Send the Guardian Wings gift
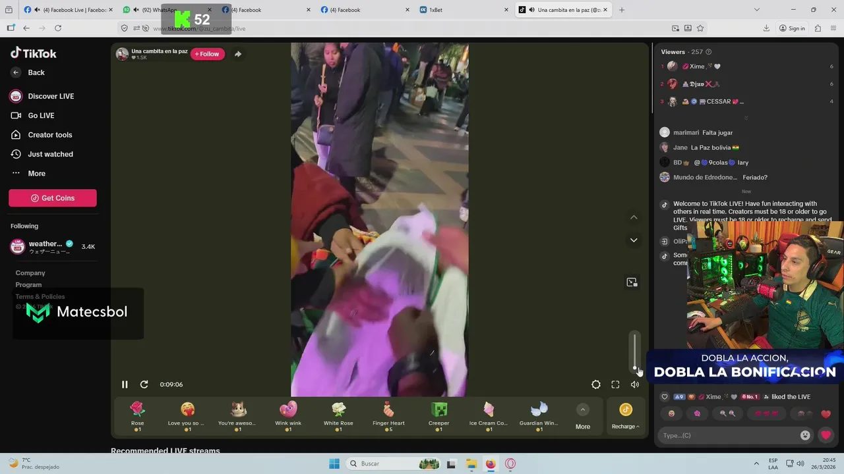Image resolution: width=844 pixels, height=474 pixels. pos(539,416)
